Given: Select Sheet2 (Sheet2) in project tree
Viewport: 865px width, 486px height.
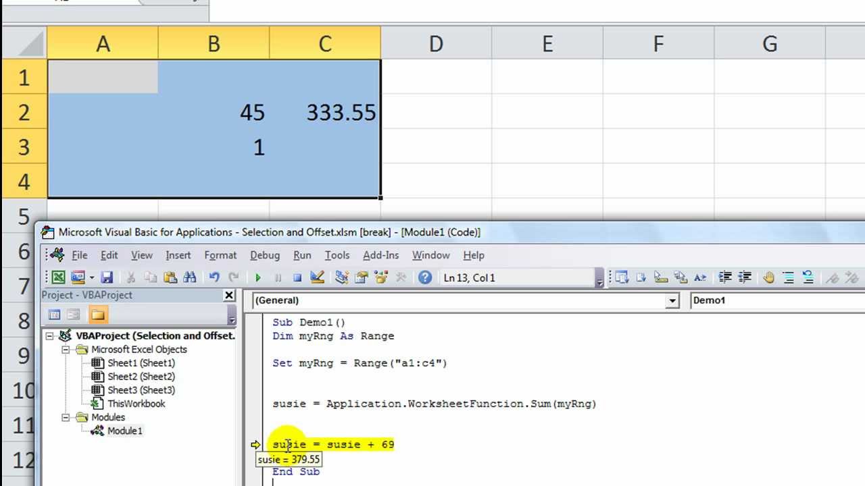Looking at the screenshot, I should click(x=141, y=377).
